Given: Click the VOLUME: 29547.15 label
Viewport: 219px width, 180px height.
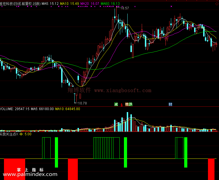Looking at the screenshot, I should (x=15, y=109).
